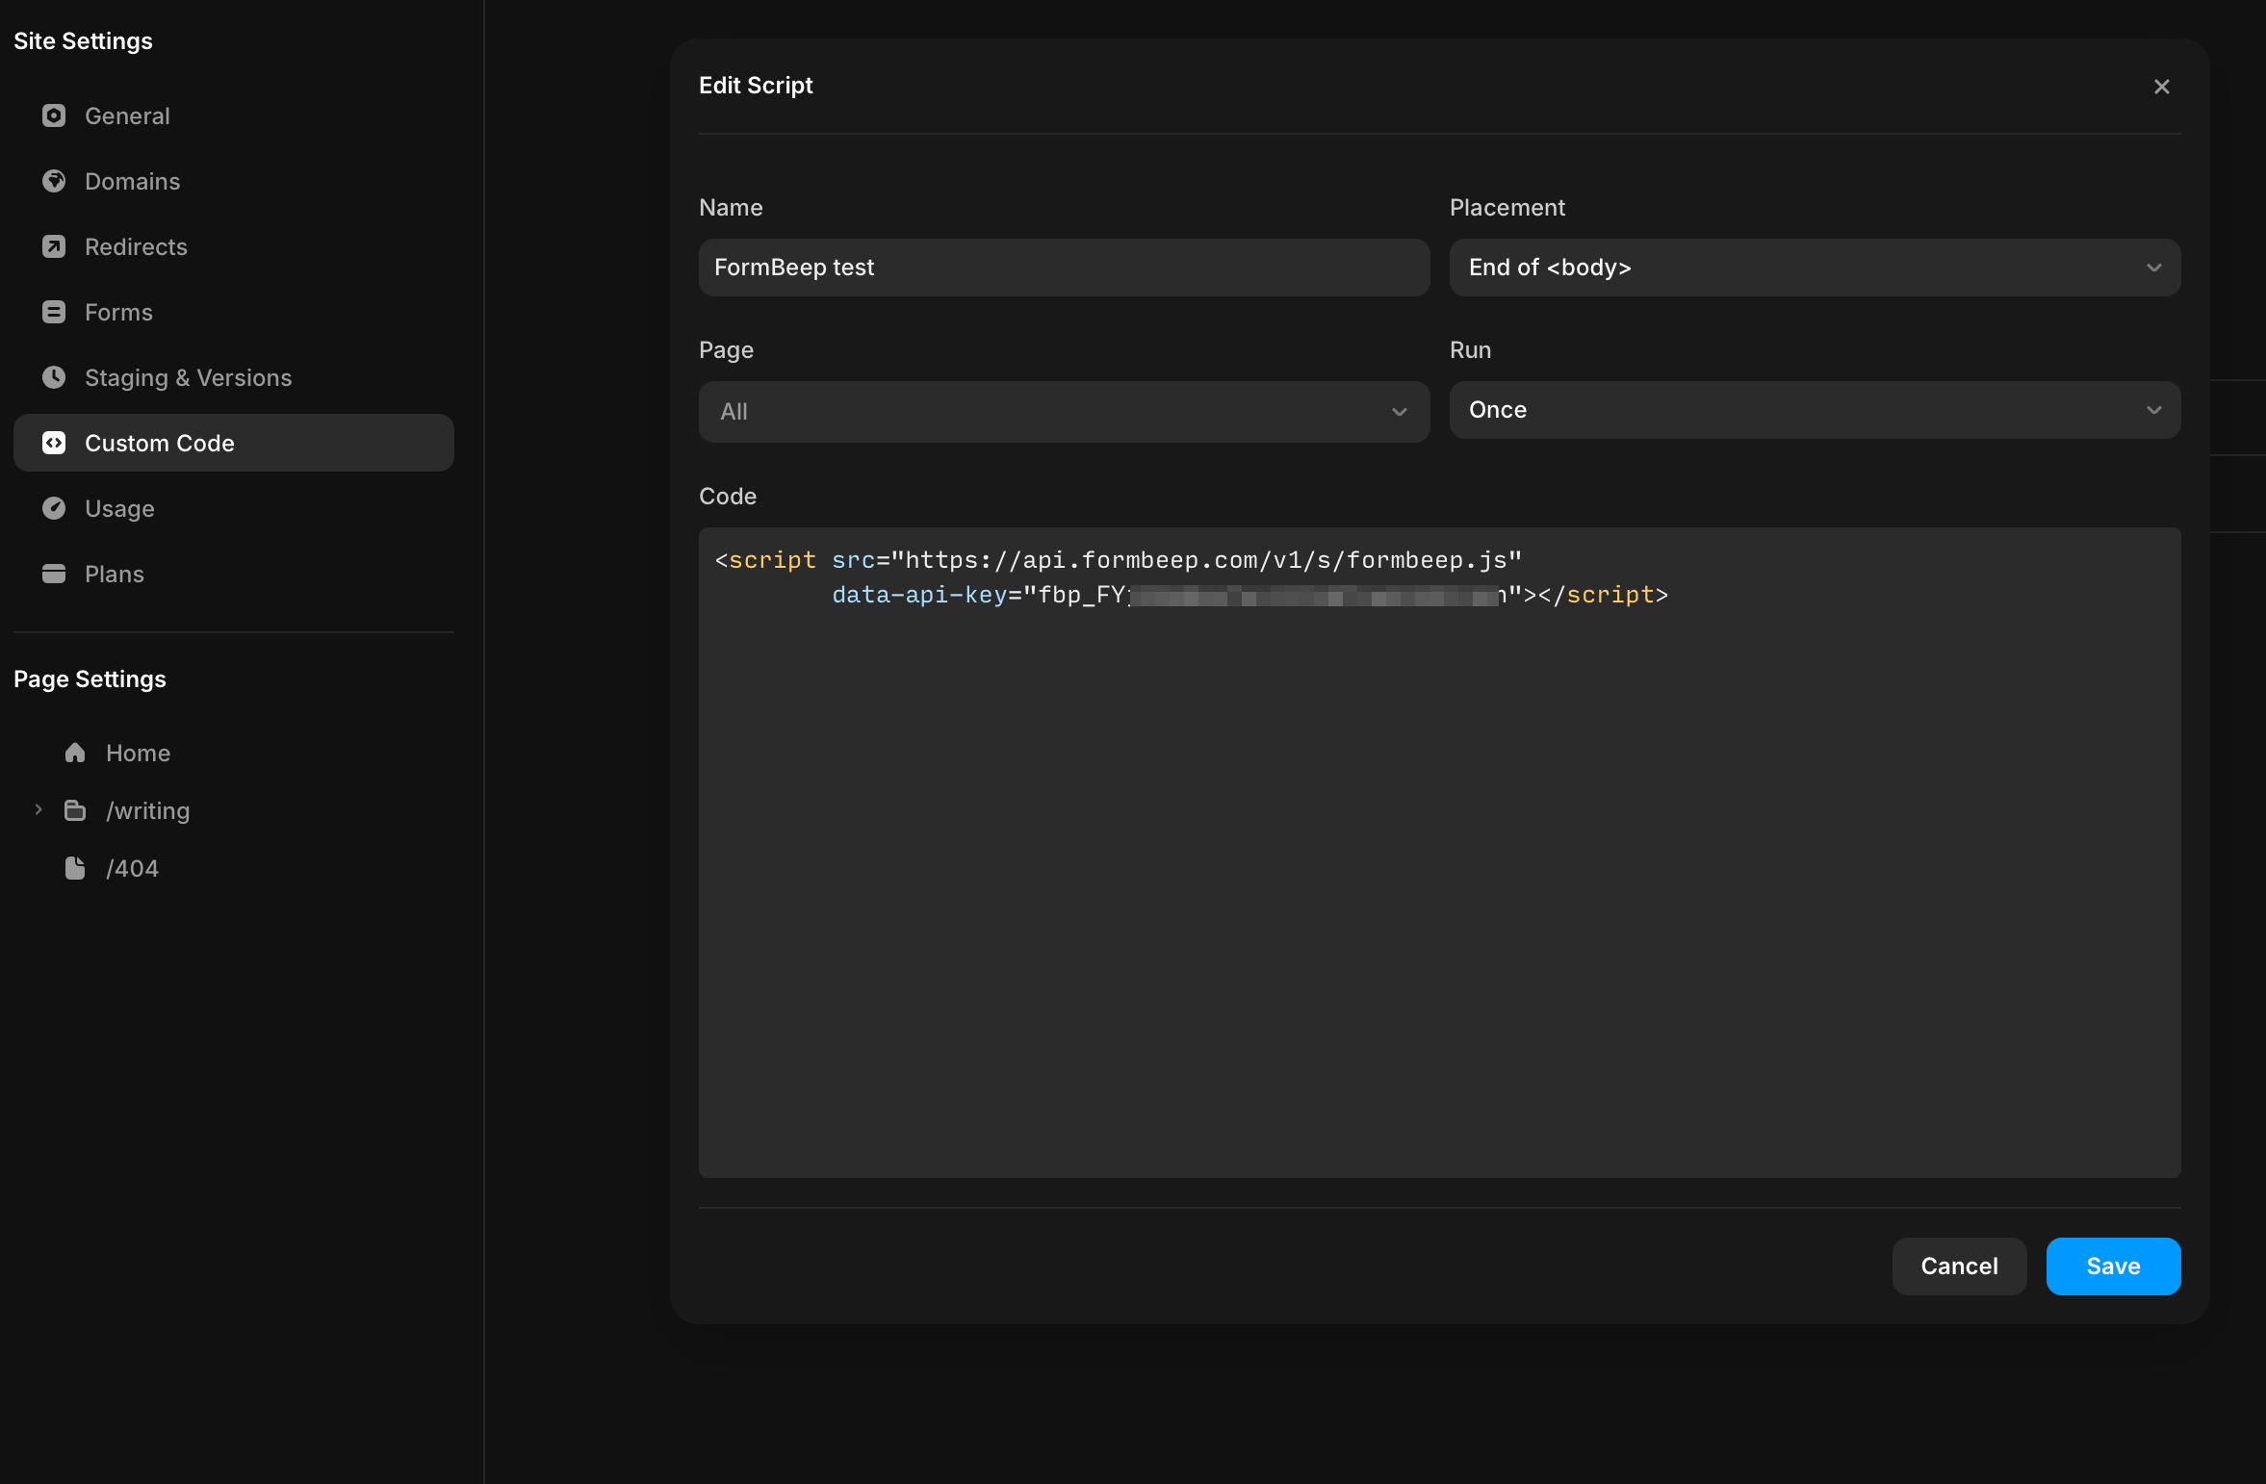Select the Redirects icon in the sidebar
This screenshot has width=2266, height=1484.
tap(54, 246)
